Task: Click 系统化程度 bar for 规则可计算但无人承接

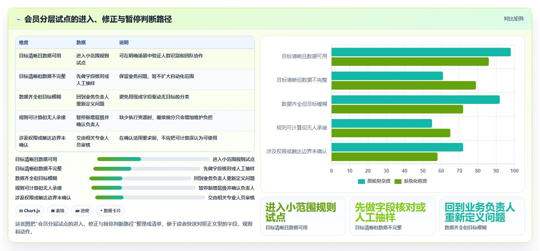Action: pyautogui.click(x=391, y=133)
